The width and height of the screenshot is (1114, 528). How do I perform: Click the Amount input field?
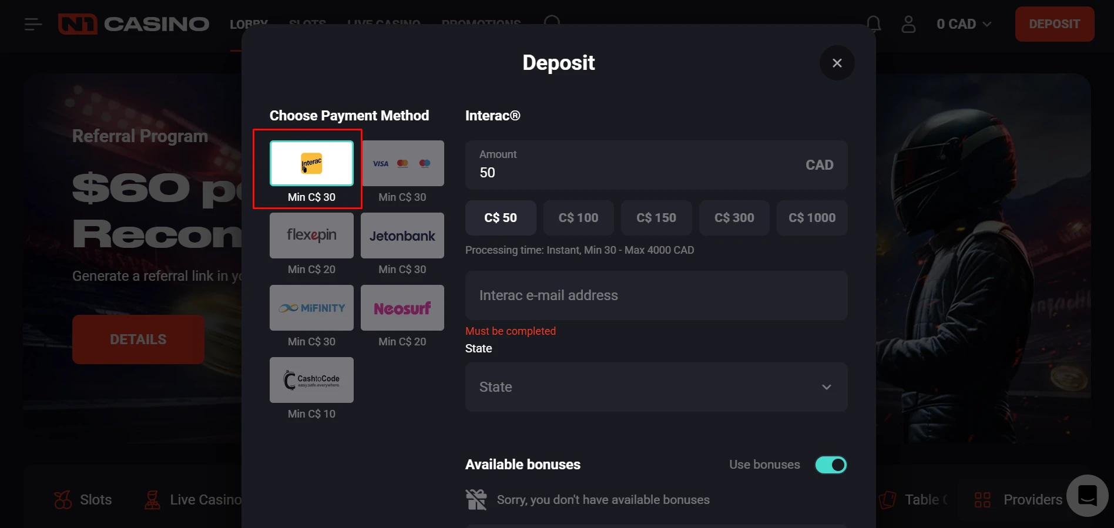[x=656, y=165]
